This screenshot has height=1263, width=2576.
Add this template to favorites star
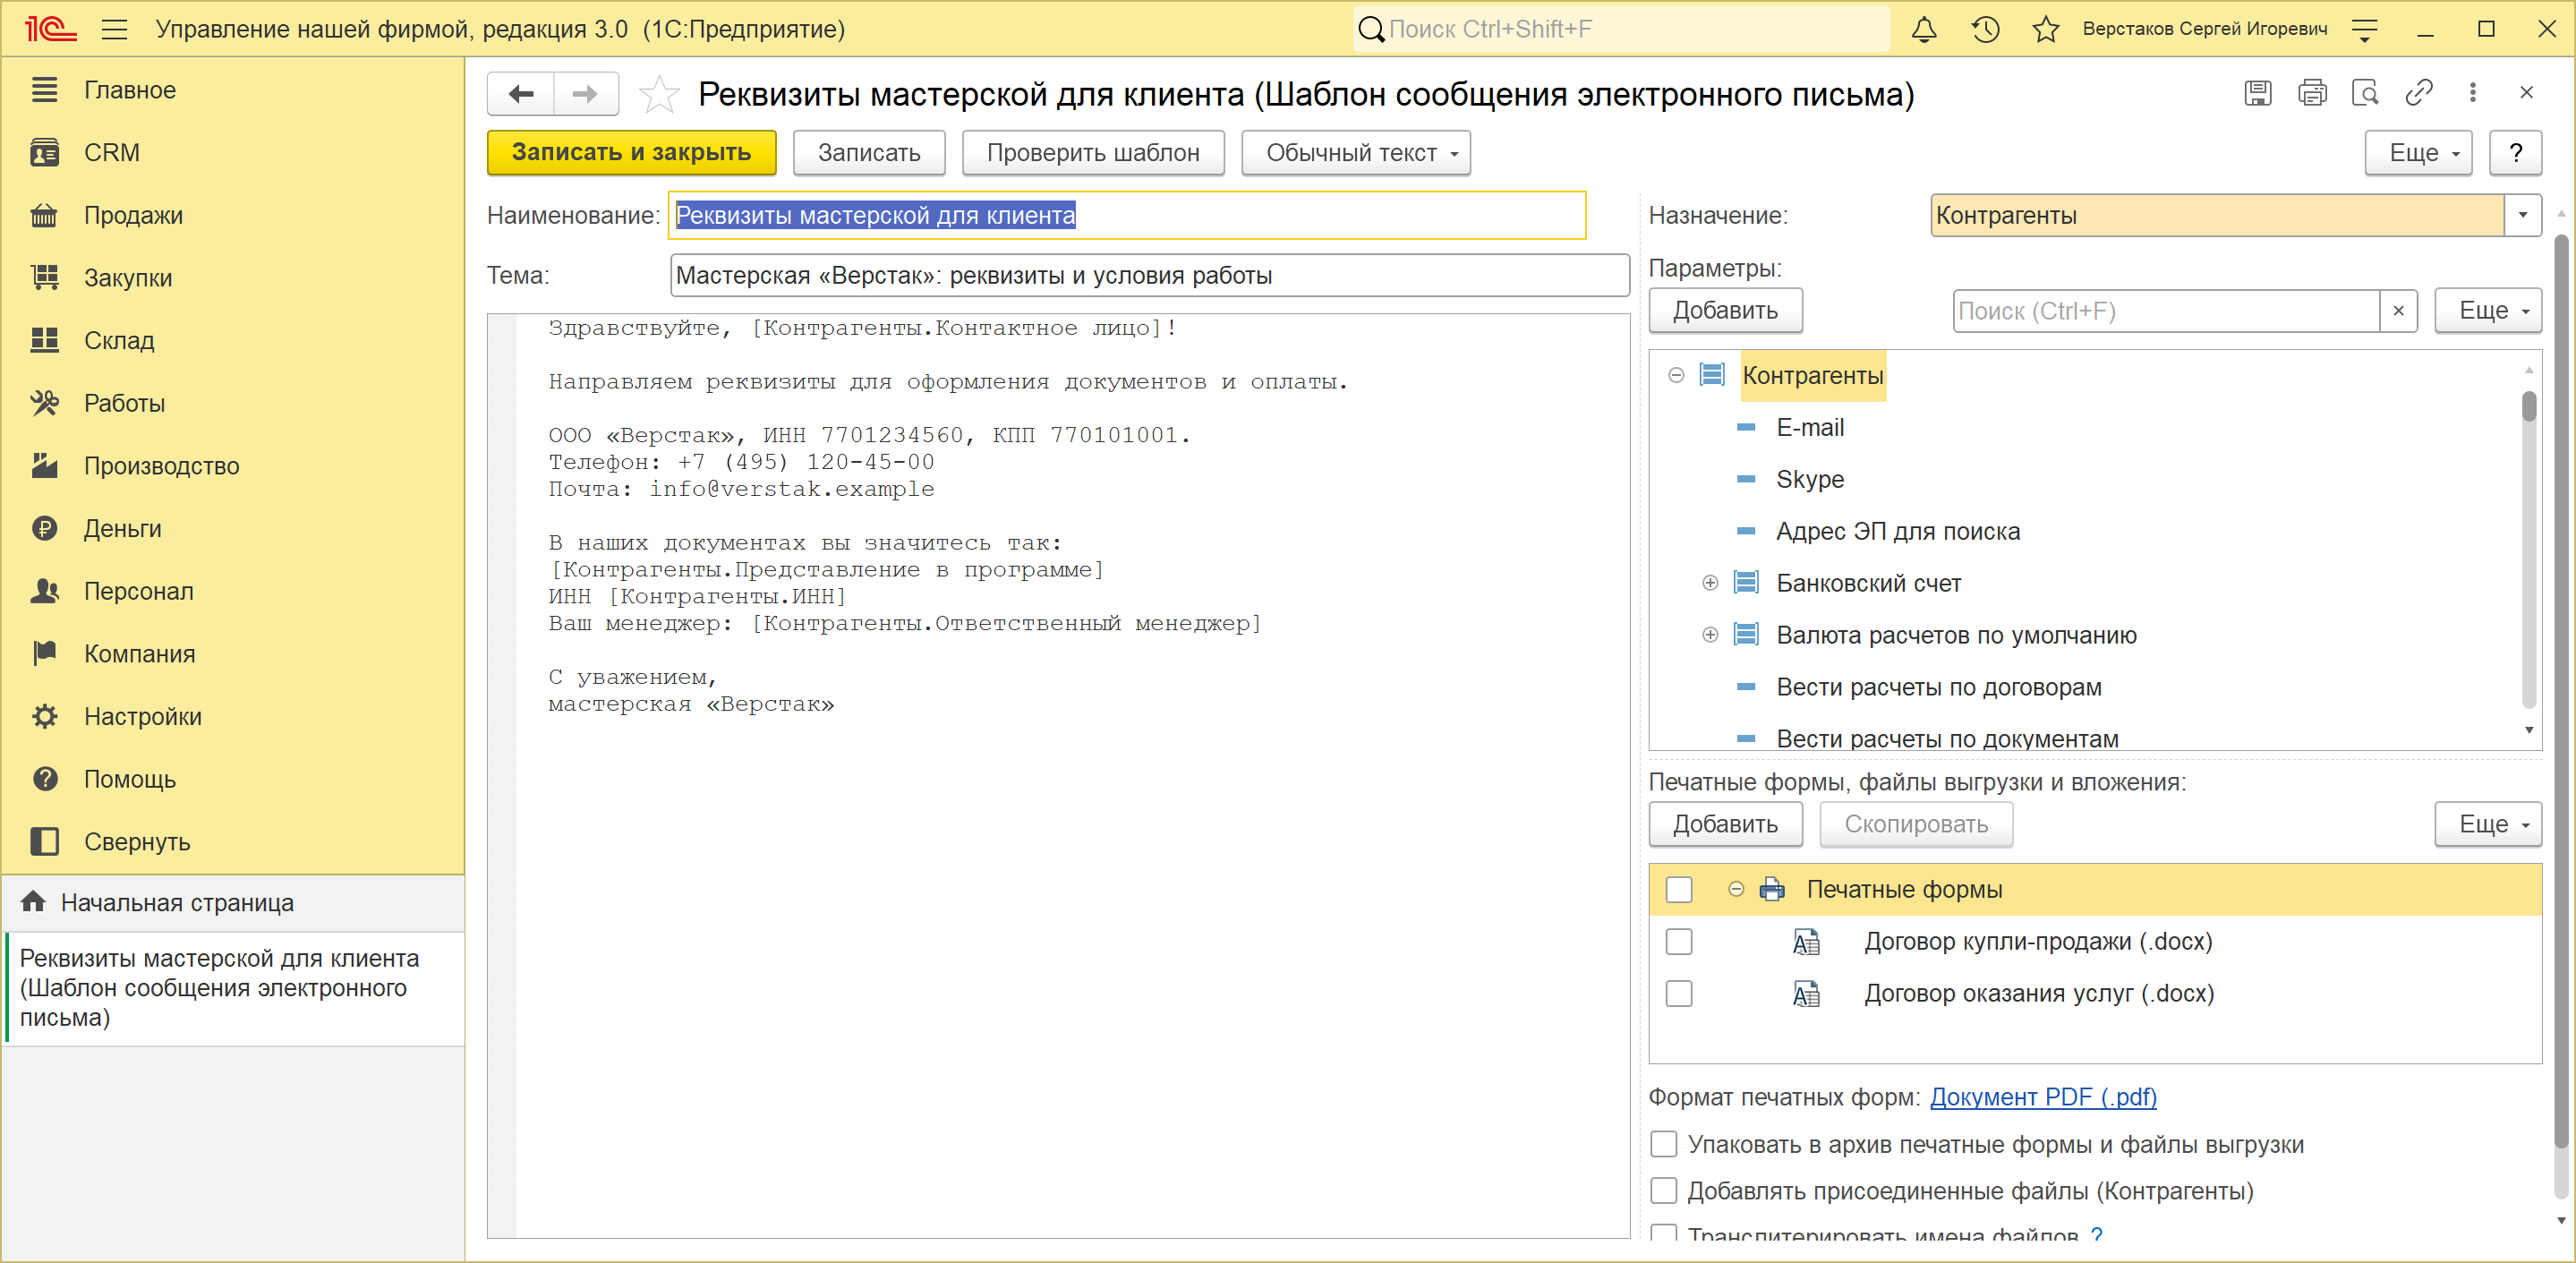pos(659,94)
